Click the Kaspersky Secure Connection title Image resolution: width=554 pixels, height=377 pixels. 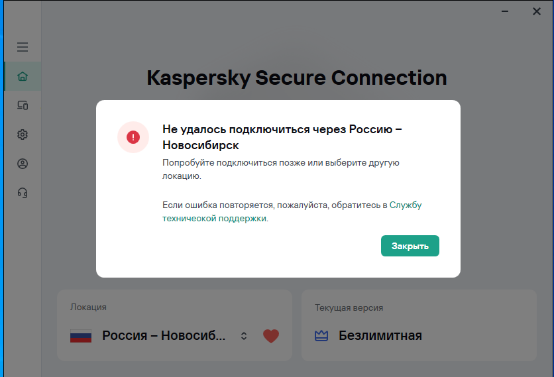[x=297, y=78]
